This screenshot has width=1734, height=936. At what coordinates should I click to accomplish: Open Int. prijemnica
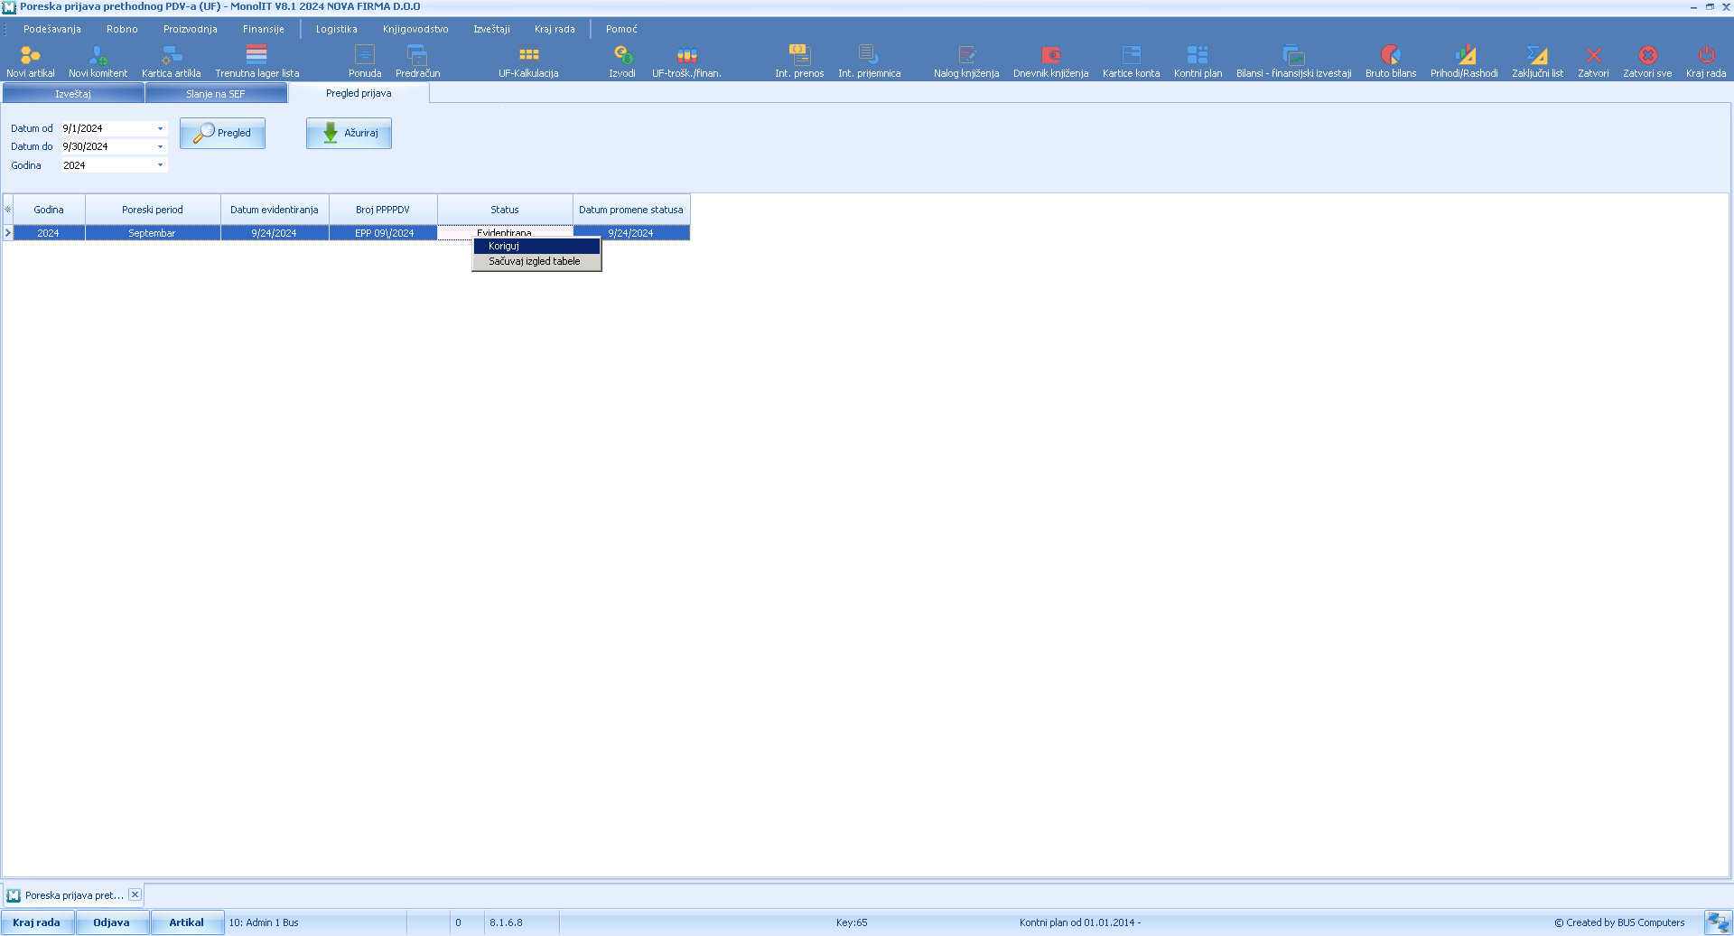pos(869,61)
